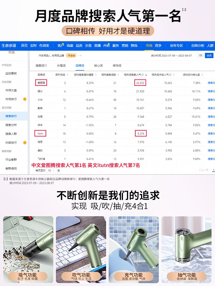The width and height of the screenshot is (215, 286).
Task: Click the 生意参谋 logo text
Action: [x=9, y=45]
